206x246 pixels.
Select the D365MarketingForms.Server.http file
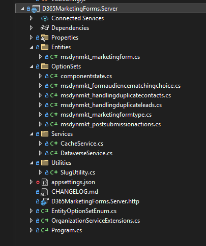pyautogui.click(x=95, y=201)
